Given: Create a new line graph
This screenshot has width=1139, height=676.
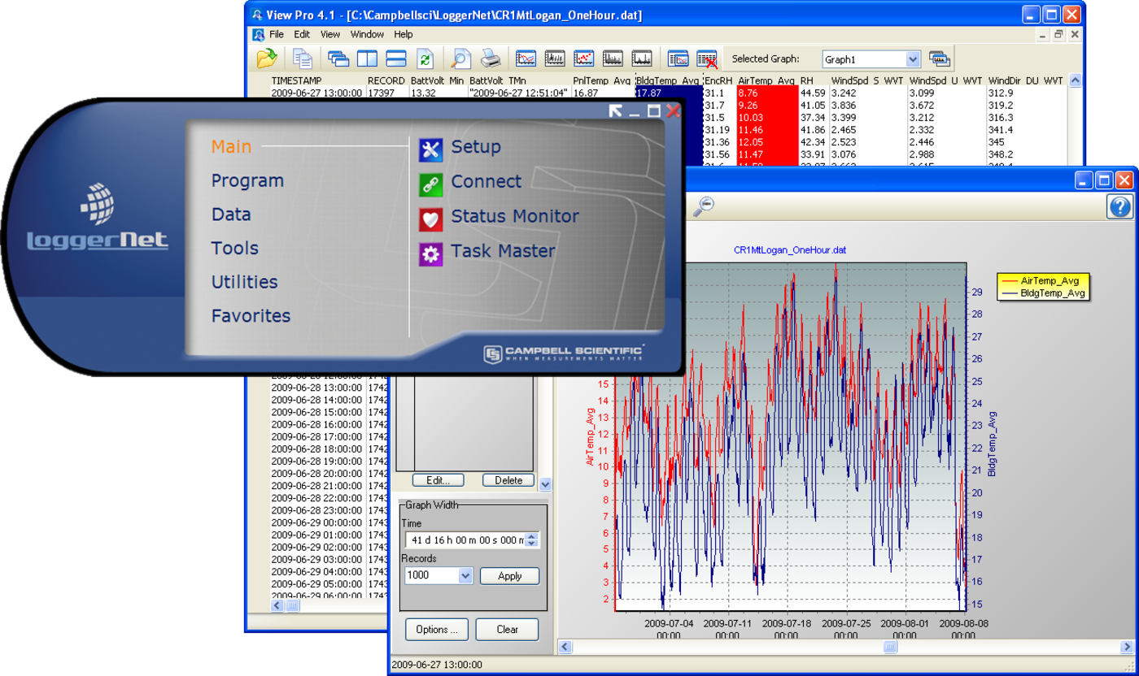Looking at the screenshot, I should [x=526, y=58].
